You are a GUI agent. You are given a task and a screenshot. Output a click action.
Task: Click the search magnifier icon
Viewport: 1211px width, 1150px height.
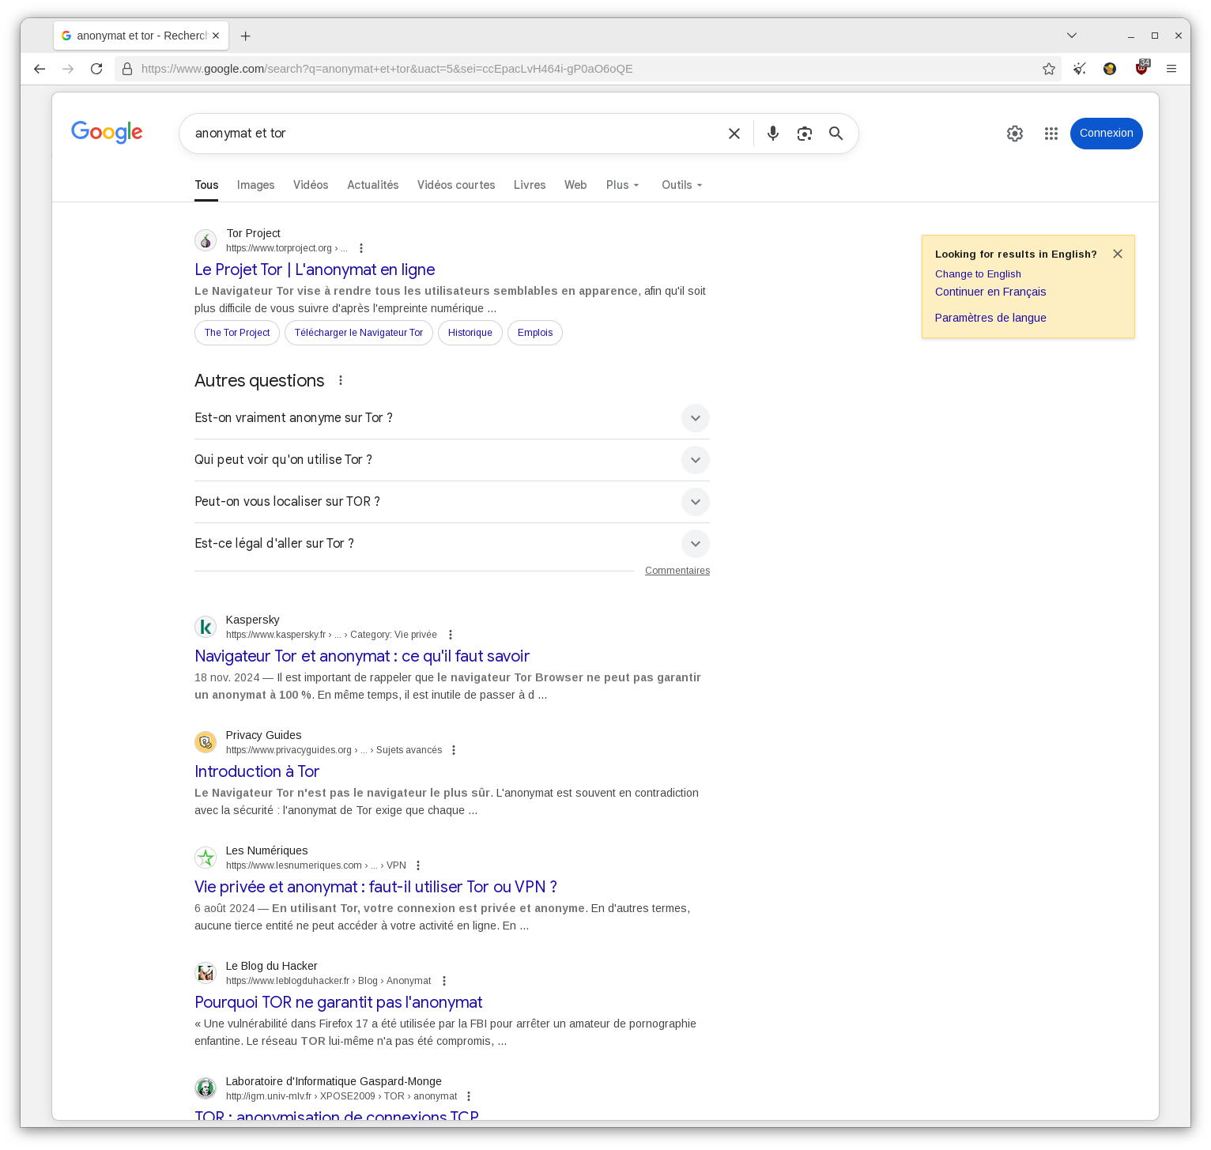836,134
